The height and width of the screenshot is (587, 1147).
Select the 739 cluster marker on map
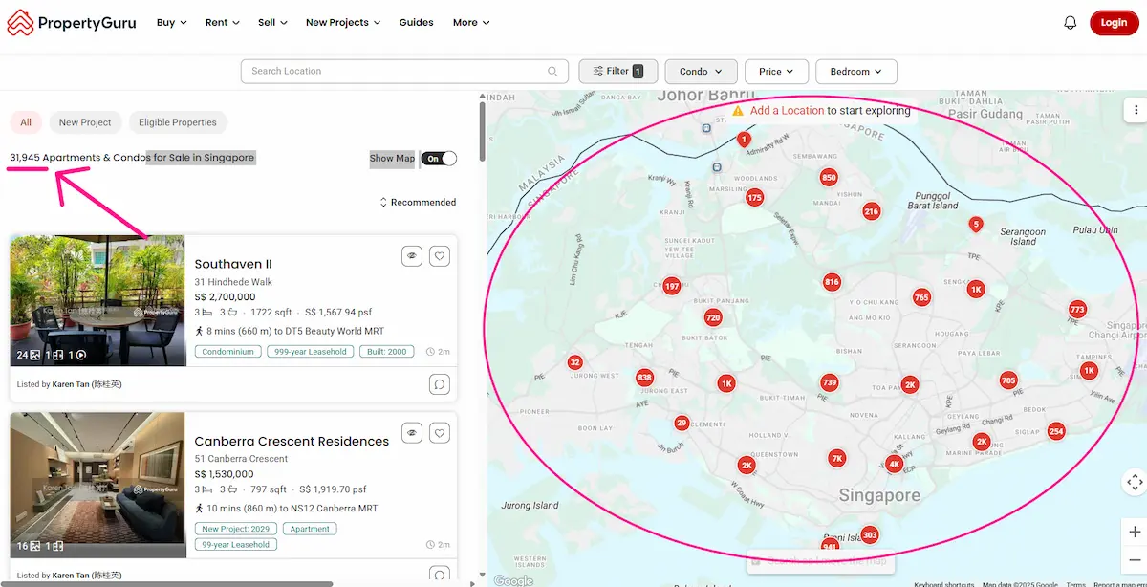[830, 382]
